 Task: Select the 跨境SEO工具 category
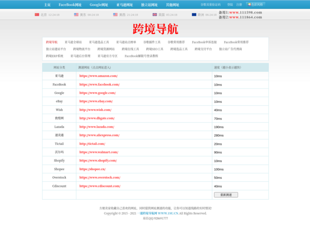155,49
